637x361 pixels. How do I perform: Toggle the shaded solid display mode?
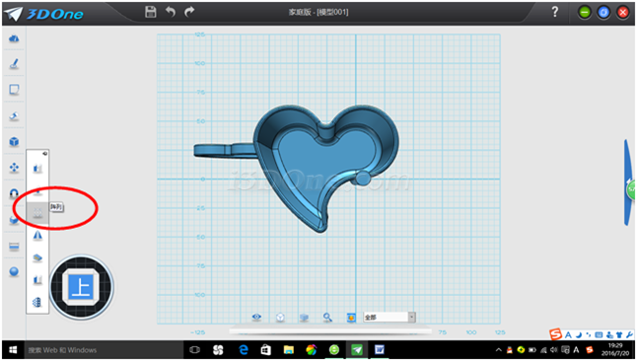pos(304,317)
